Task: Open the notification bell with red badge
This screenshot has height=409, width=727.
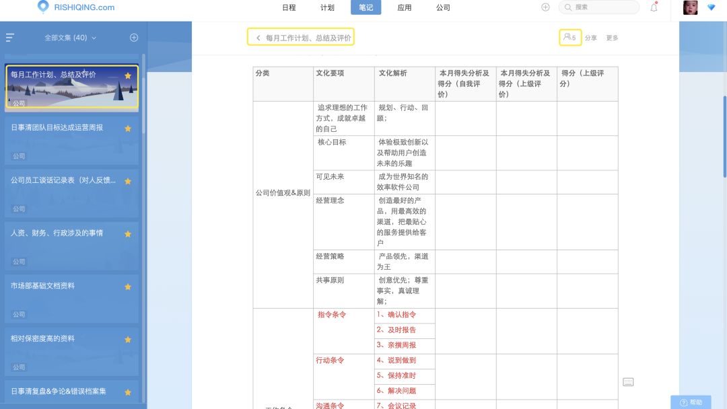Action: coord(653,7)
